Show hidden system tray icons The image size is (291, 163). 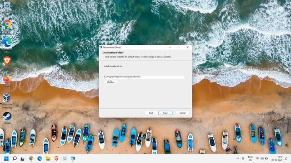[x=238, y=158]
